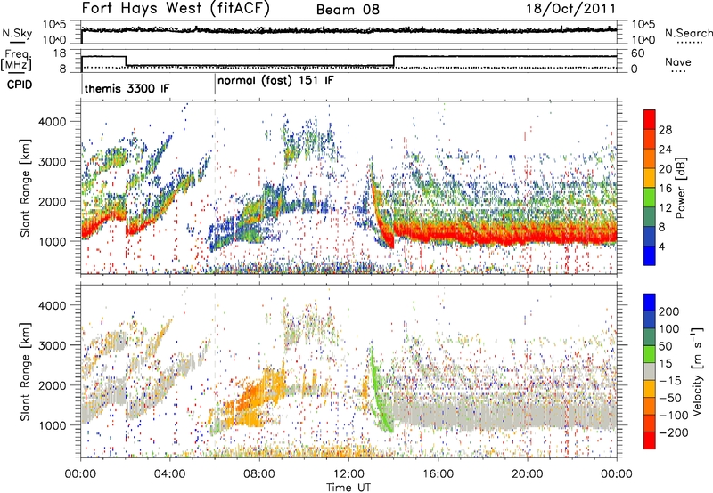This screenshot has width=713, height=493.
Task: Click the 'Power [dB]' color bar title
Action: [681, 188]
